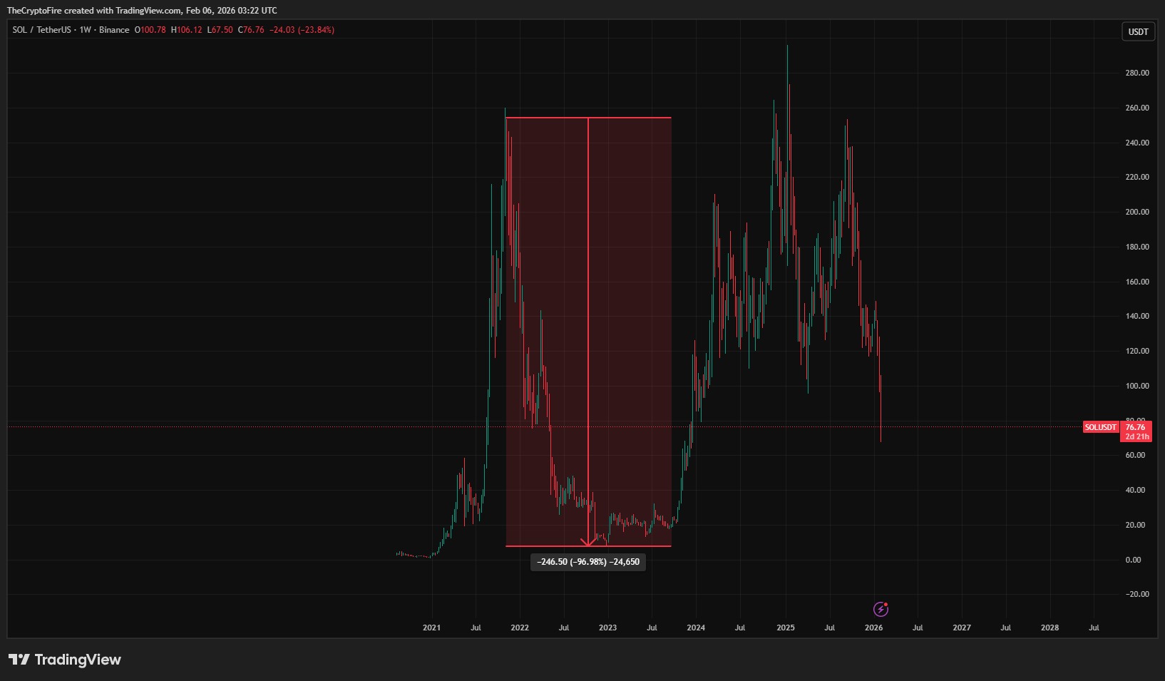Screen dimensions: 1165x681
Task: Click the 2026 time axis label
Action: (x=873, y=628)
